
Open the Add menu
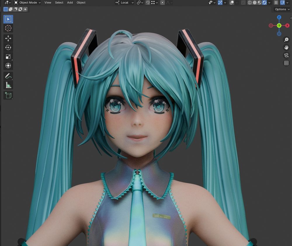point(70,3)
